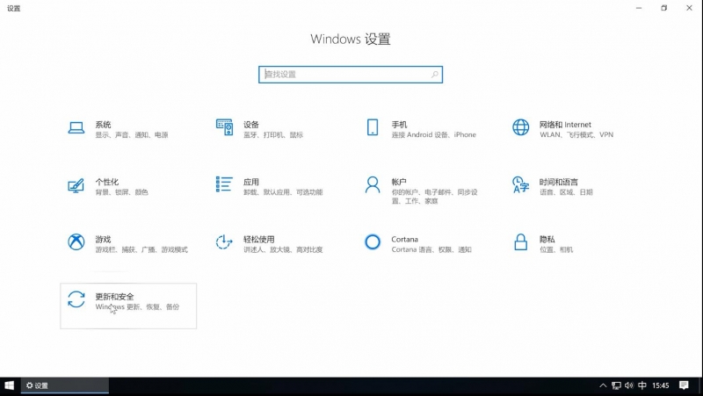
Task: Click the 更新和安全 title
Action: pyautogui.click(x=114, y=297)
